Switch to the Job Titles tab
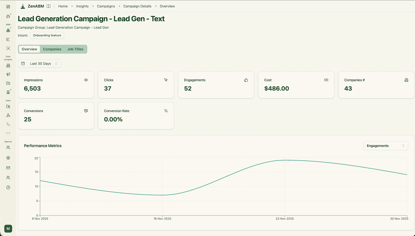 tap(75, 49)
